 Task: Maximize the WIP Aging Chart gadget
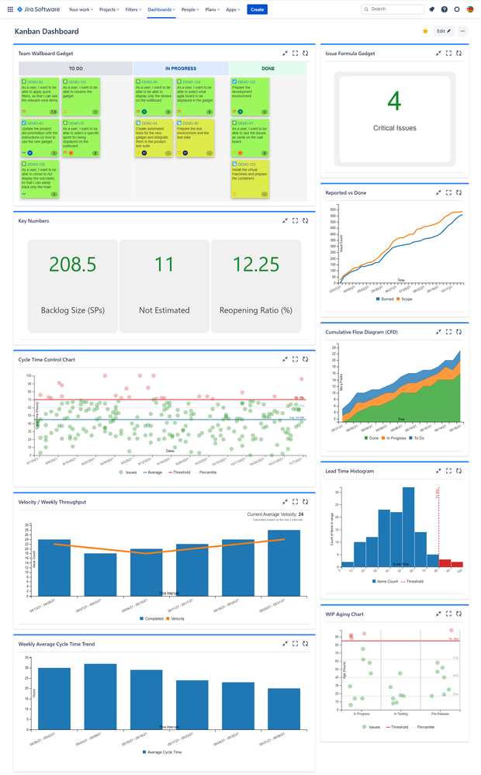(449, 614)
